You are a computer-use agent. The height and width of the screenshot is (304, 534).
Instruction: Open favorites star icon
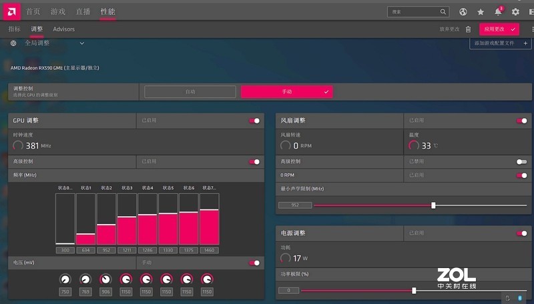point(481,12)
